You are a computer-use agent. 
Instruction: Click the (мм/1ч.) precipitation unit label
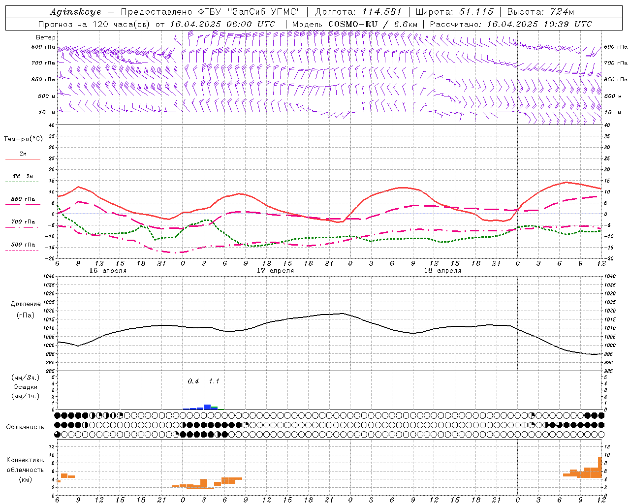[26, 396]
